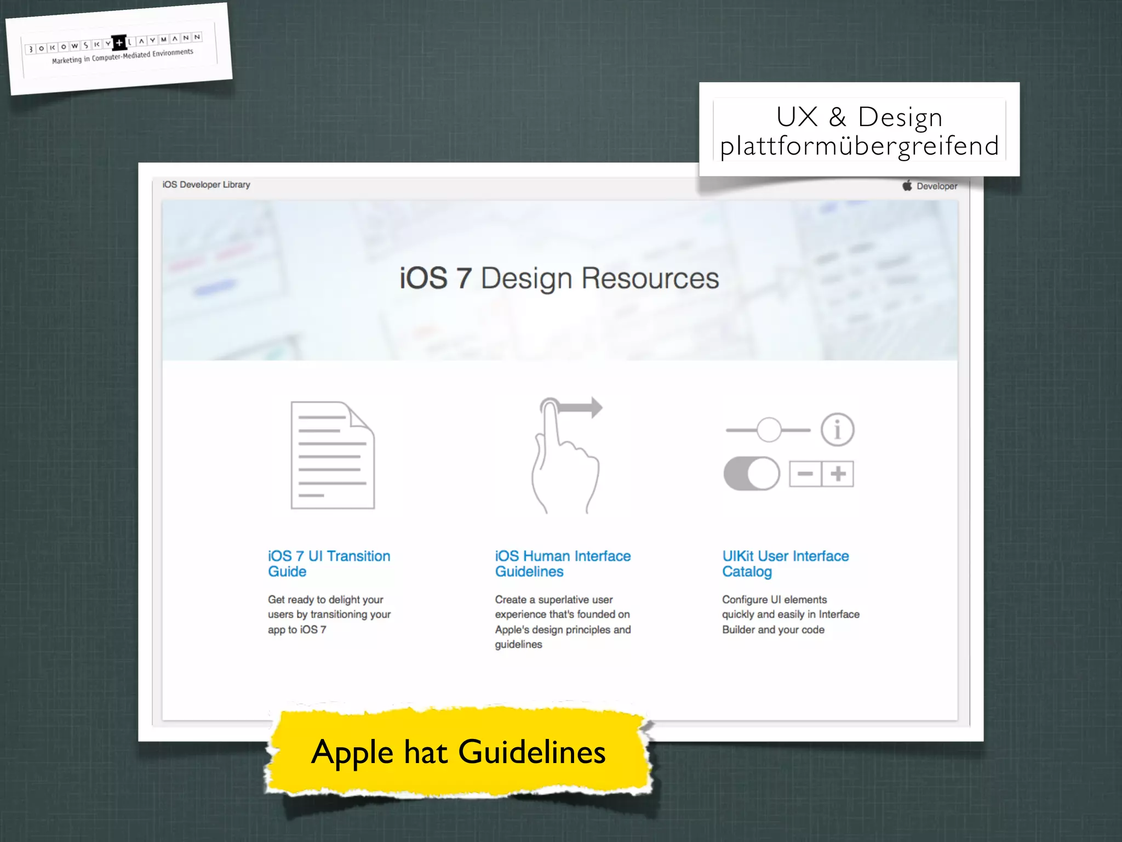The width and height of the screenshot is (1122, 842).
Task: Click the 'UX & Design plattformübergreifend' box
Action: coord(859,129)
